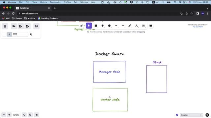Zoom in with plus button
The image size is (211, 118).
coord(9,115)
